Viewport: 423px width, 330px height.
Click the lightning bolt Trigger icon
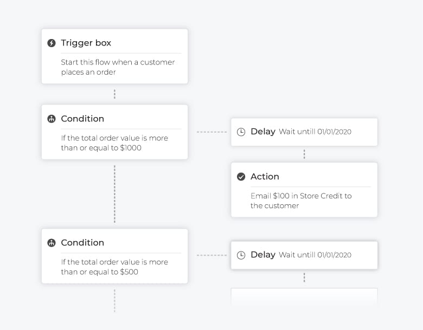52,43
